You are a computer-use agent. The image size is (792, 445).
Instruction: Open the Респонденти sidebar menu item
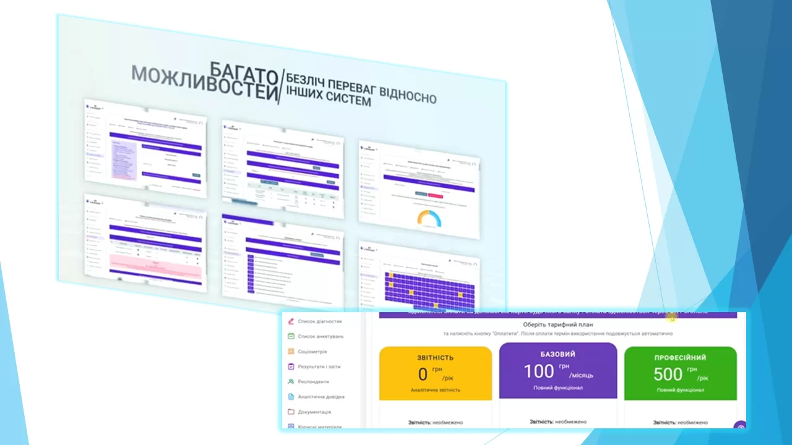[x=313, y=382]
